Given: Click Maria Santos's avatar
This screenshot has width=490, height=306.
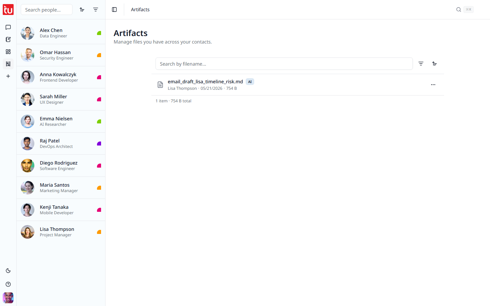Looking at the screenshot, I should pyautogui.click(x=28, y=188).
